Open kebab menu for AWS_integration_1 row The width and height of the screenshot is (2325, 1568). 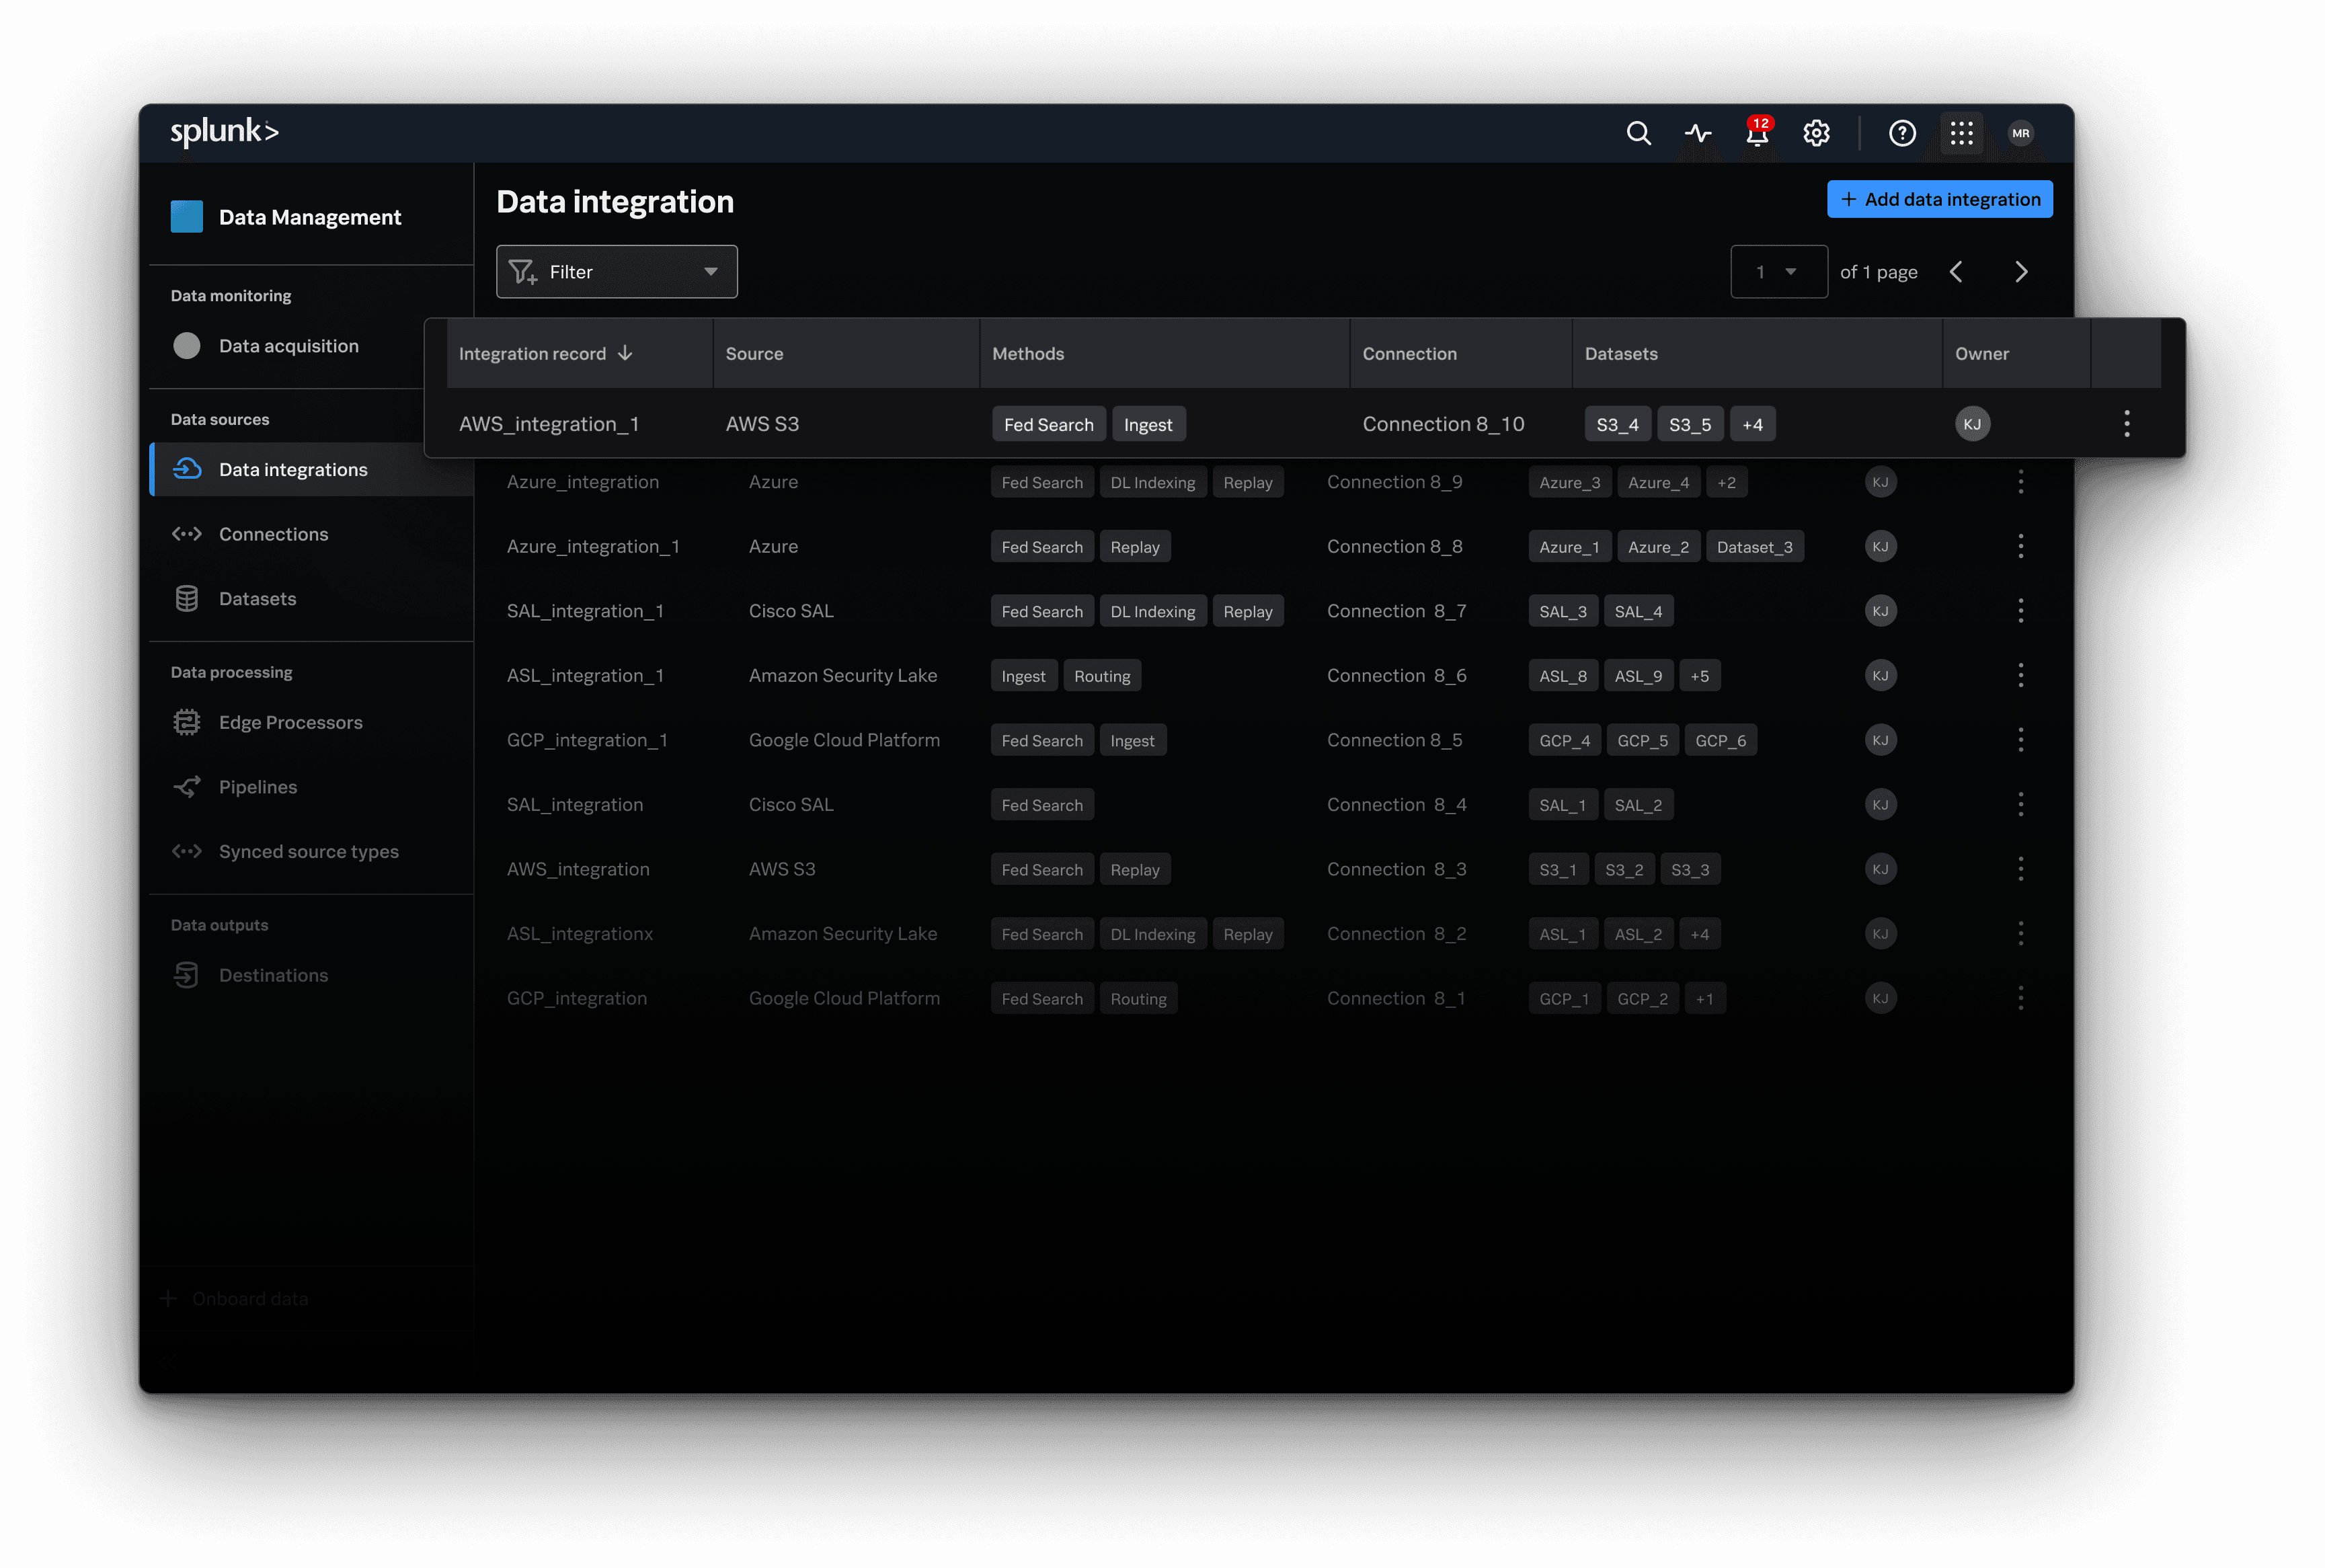pyautogui.click(x=2126, y=424)
